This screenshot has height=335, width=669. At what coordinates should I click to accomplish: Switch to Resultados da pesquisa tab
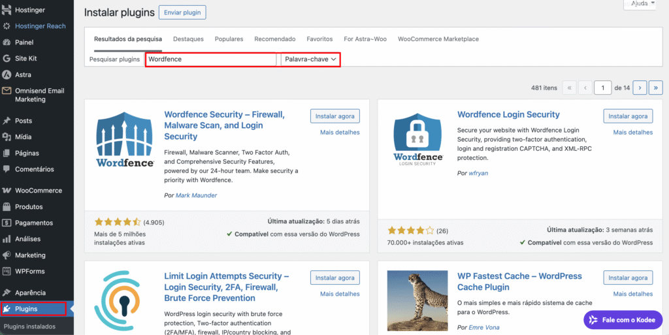pyautogui.click(x=128, y=39)
